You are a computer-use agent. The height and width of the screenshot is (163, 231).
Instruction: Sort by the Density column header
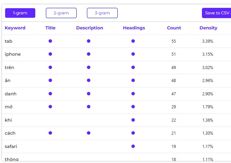pos(208,28)
